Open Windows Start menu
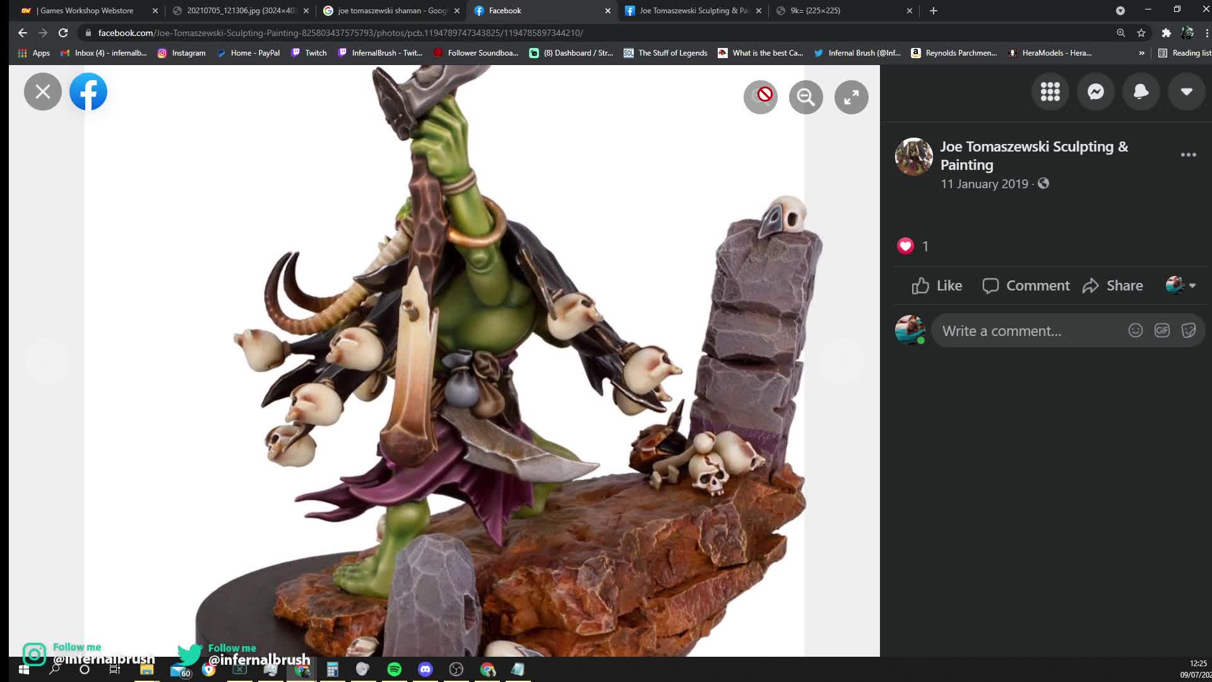This screenshot has width=1212, height=682. [24, 669]
